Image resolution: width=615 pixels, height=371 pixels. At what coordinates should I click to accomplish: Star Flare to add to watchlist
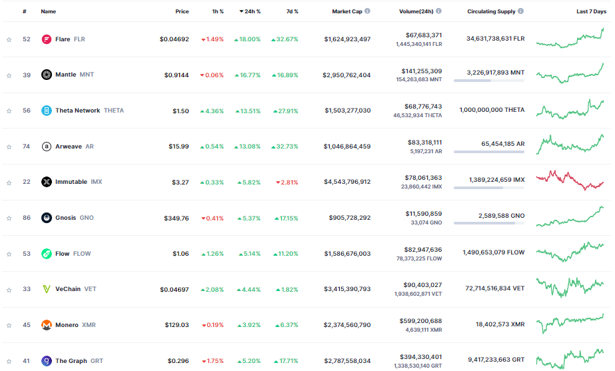9,39
